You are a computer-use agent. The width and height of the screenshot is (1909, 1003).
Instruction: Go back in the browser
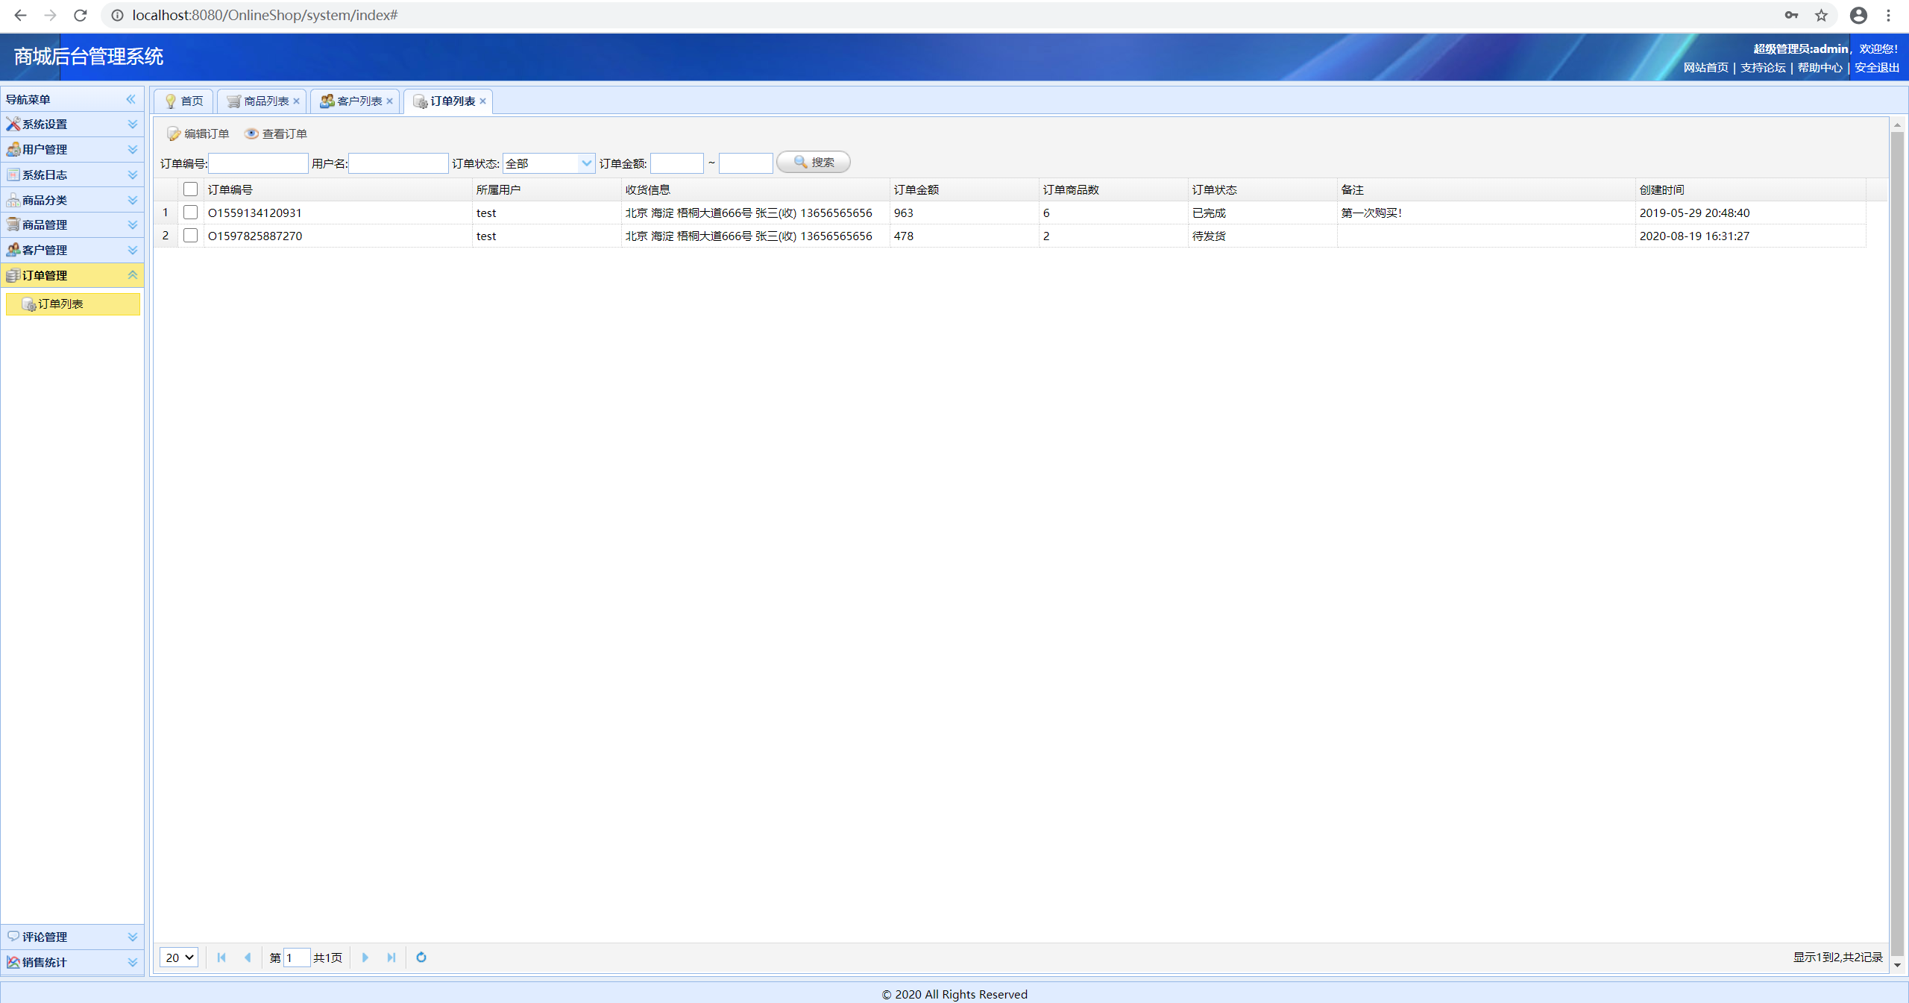pos(20,15)
